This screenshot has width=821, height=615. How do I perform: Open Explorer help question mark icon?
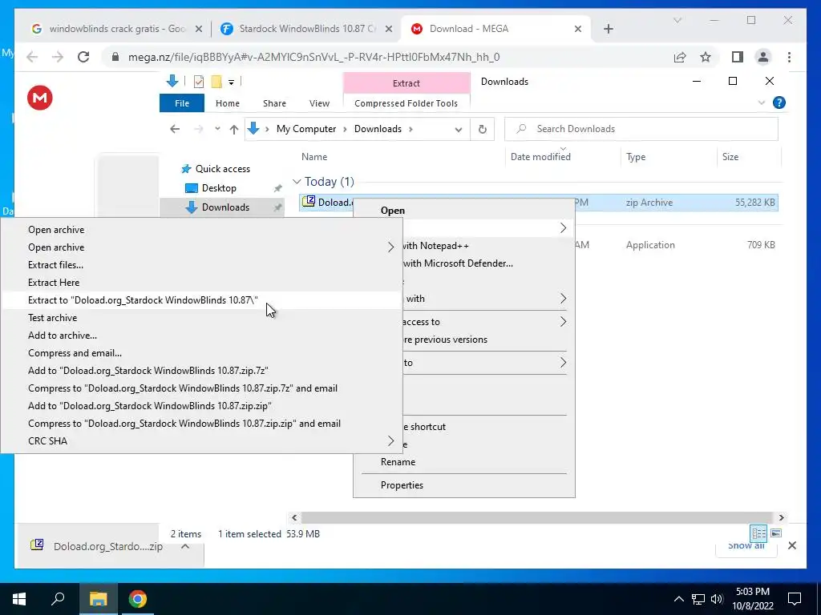click(x=779, y=102)
